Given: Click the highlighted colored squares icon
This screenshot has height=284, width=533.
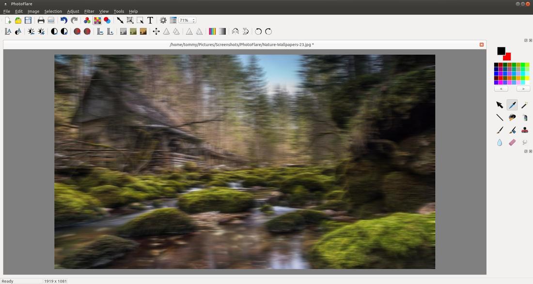Looking at the screenshot, I should click(97, 20).
